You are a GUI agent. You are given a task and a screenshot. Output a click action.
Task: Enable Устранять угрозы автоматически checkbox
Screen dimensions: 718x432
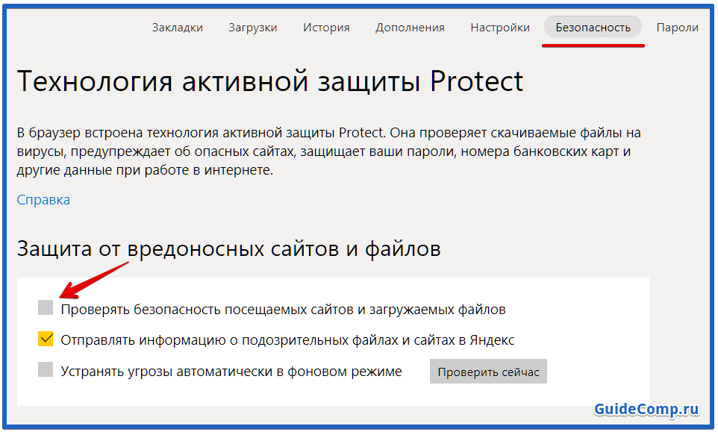coord(46,369)
